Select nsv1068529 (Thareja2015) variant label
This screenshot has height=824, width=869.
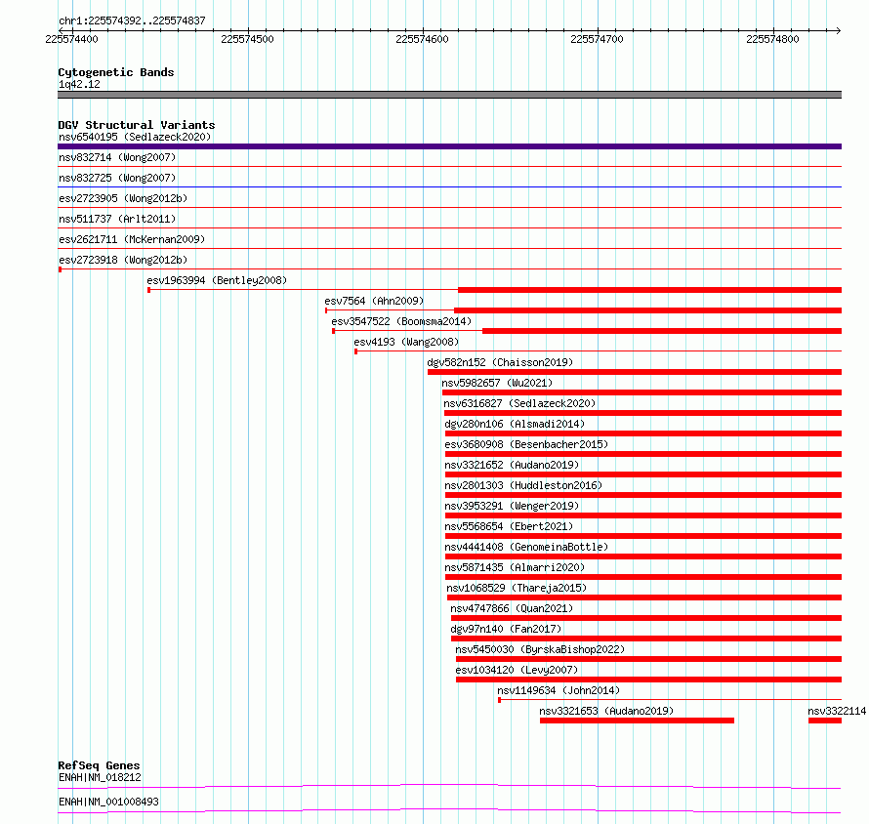517,588
